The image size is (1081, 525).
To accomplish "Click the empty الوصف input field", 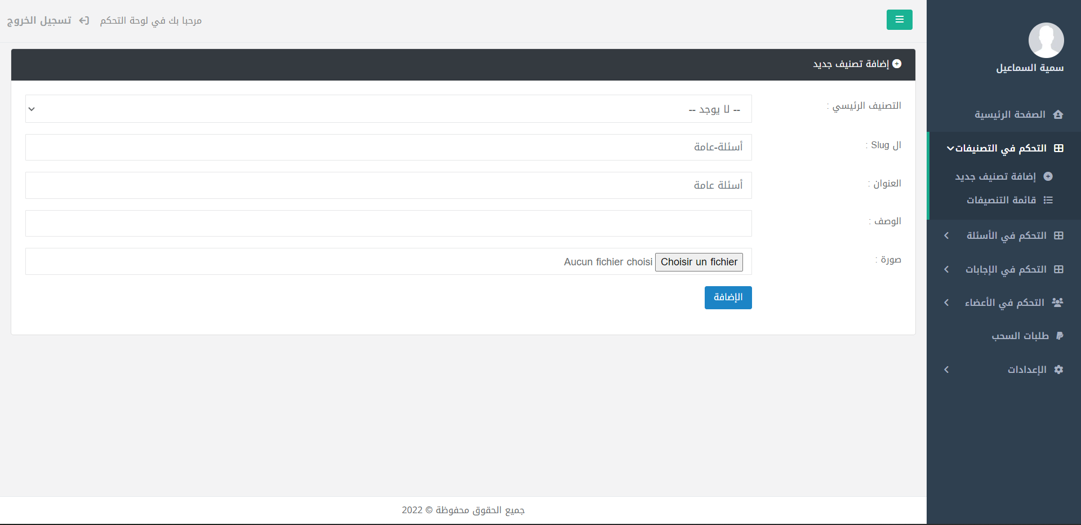I will (389, 223).
